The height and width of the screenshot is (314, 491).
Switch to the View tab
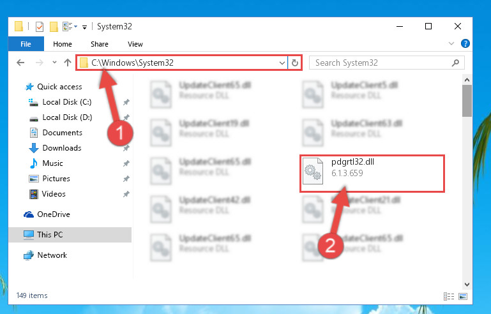click(x=135, y=44)
